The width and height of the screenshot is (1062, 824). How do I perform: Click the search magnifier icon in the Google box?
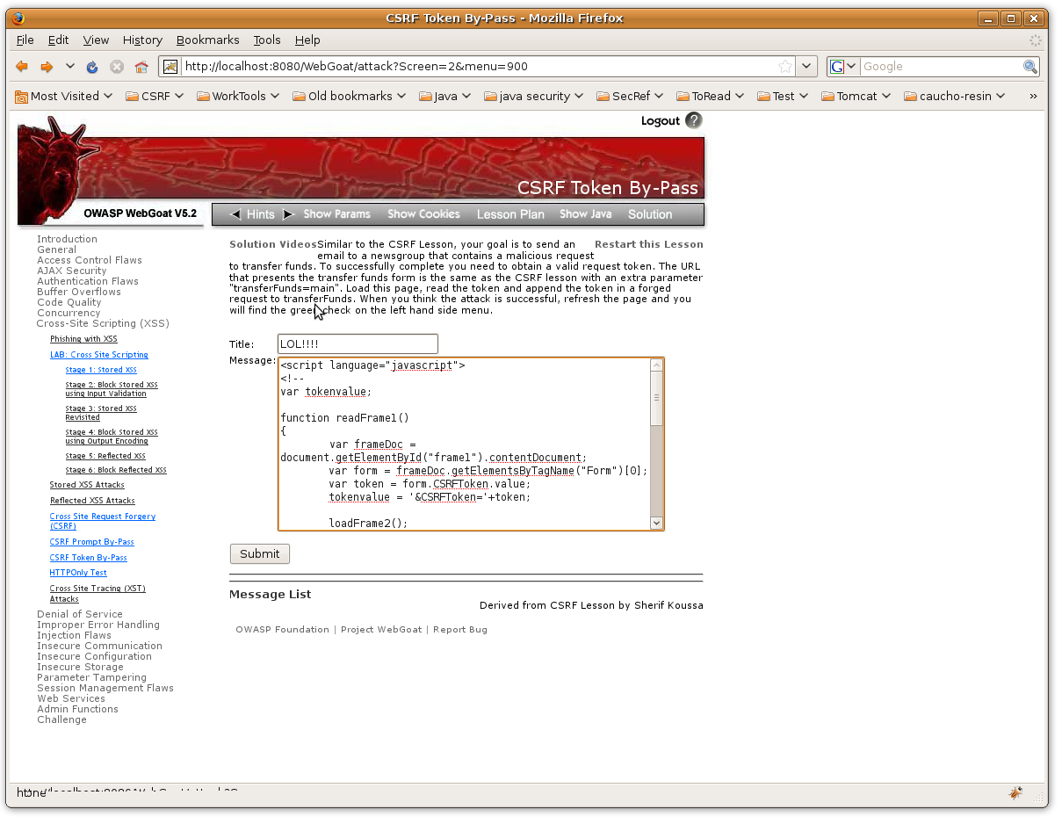point(1029,67)
